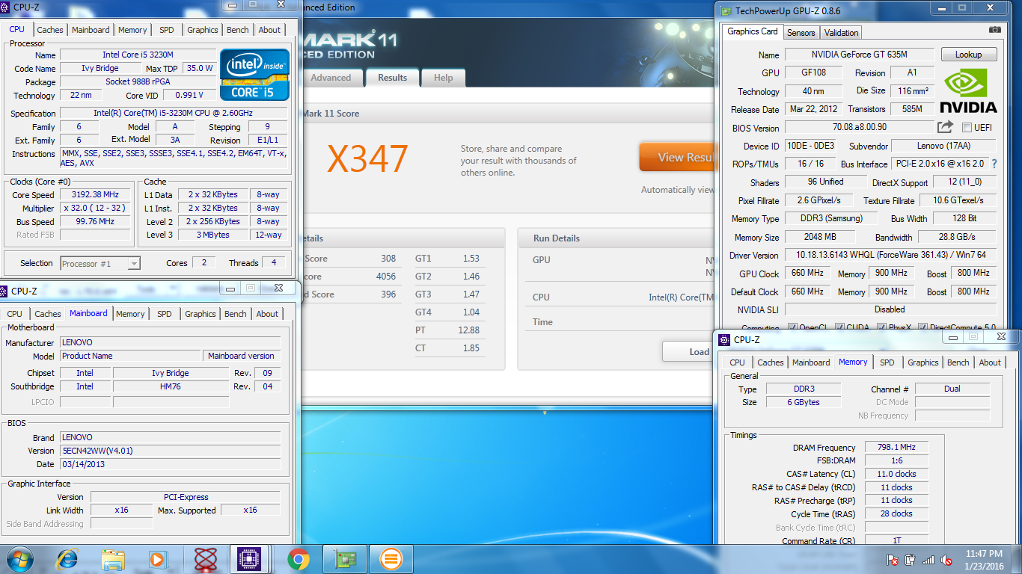The width and height of the screenshot is (1022, 574).
Task: Toggle the DirectCompute checkbox in GPU-Z
Action: pos(923,328)
